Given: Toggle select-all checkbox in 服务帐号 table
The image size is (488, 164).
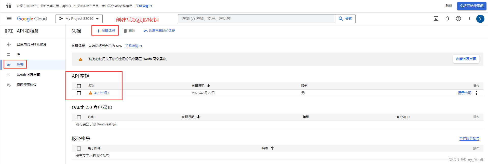Looking at the screenshot, I should (x=79, y=149).
